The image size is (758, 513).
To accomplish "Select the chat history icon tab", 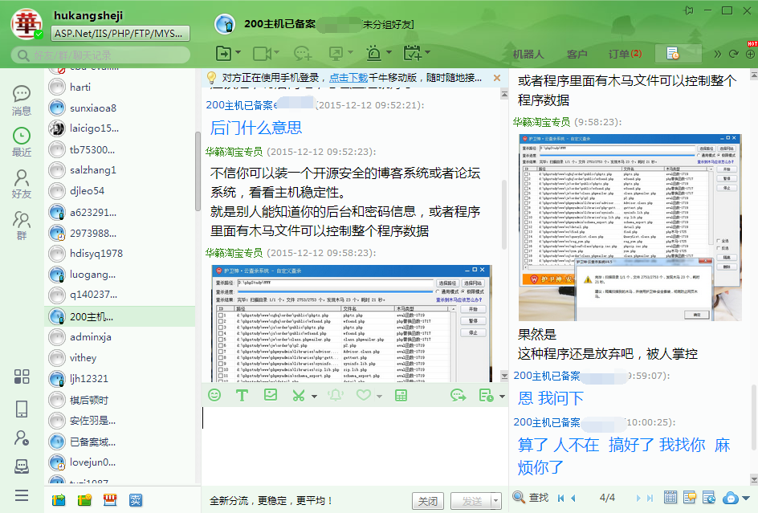I will (x=678, y=54).
